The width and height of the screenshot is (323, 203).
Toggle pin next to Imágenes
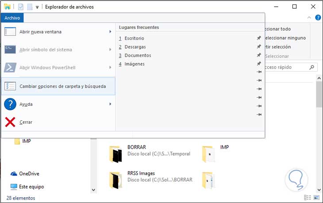259,64
